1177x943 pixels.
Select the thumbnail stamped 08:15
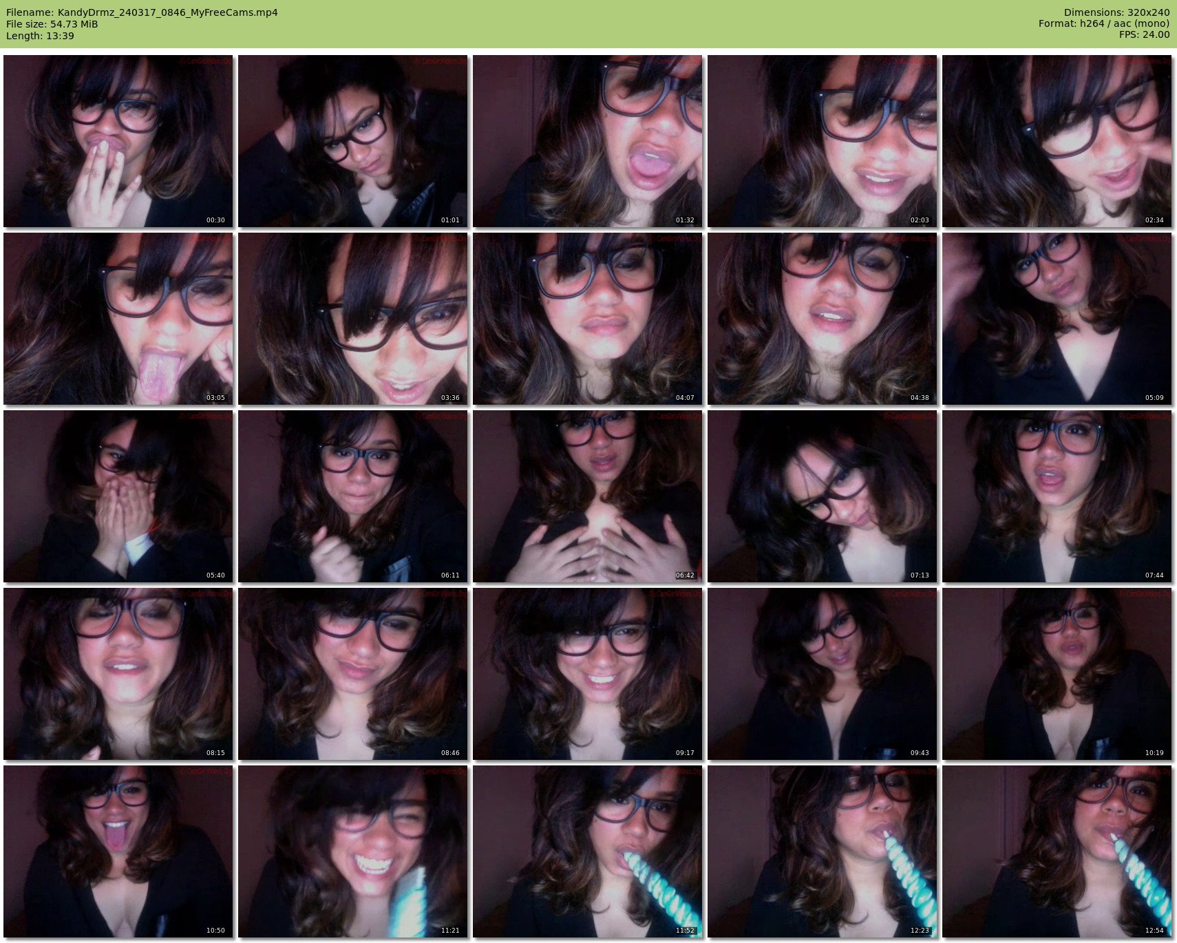[x=118, y=674]
